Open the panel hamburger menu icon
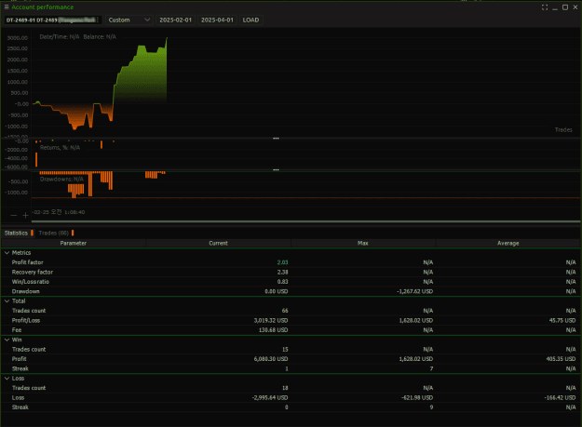 pos(7,7)
